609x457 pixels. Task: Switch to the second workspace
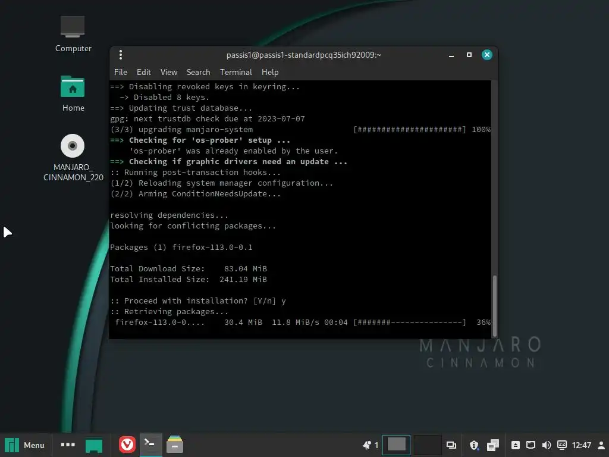tap(427, 445)
